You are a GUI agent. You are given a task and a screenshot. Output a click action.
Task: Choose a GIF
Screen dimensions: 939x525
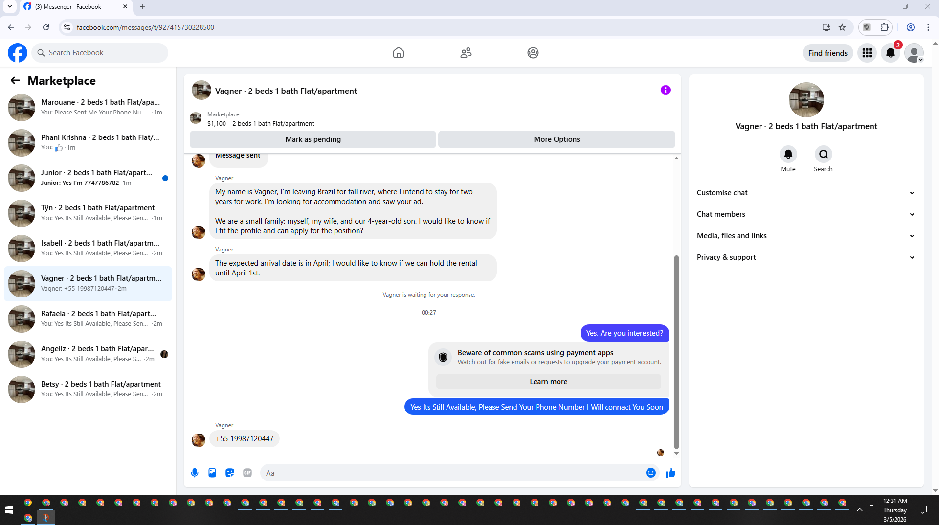pos(247,473)
